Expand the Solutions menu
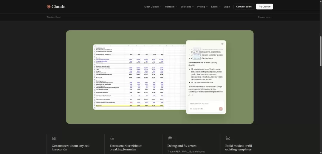The width and height of the screenshot is (322, 154). (187, 7)
